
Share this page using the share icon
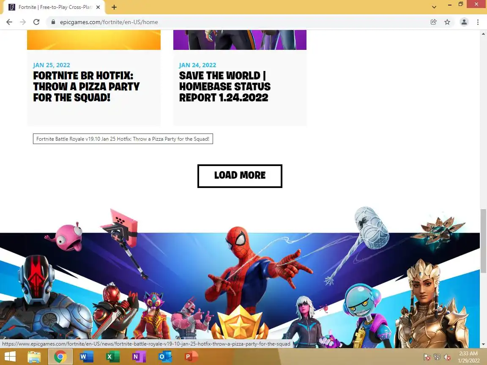click(x=434, y=22)
